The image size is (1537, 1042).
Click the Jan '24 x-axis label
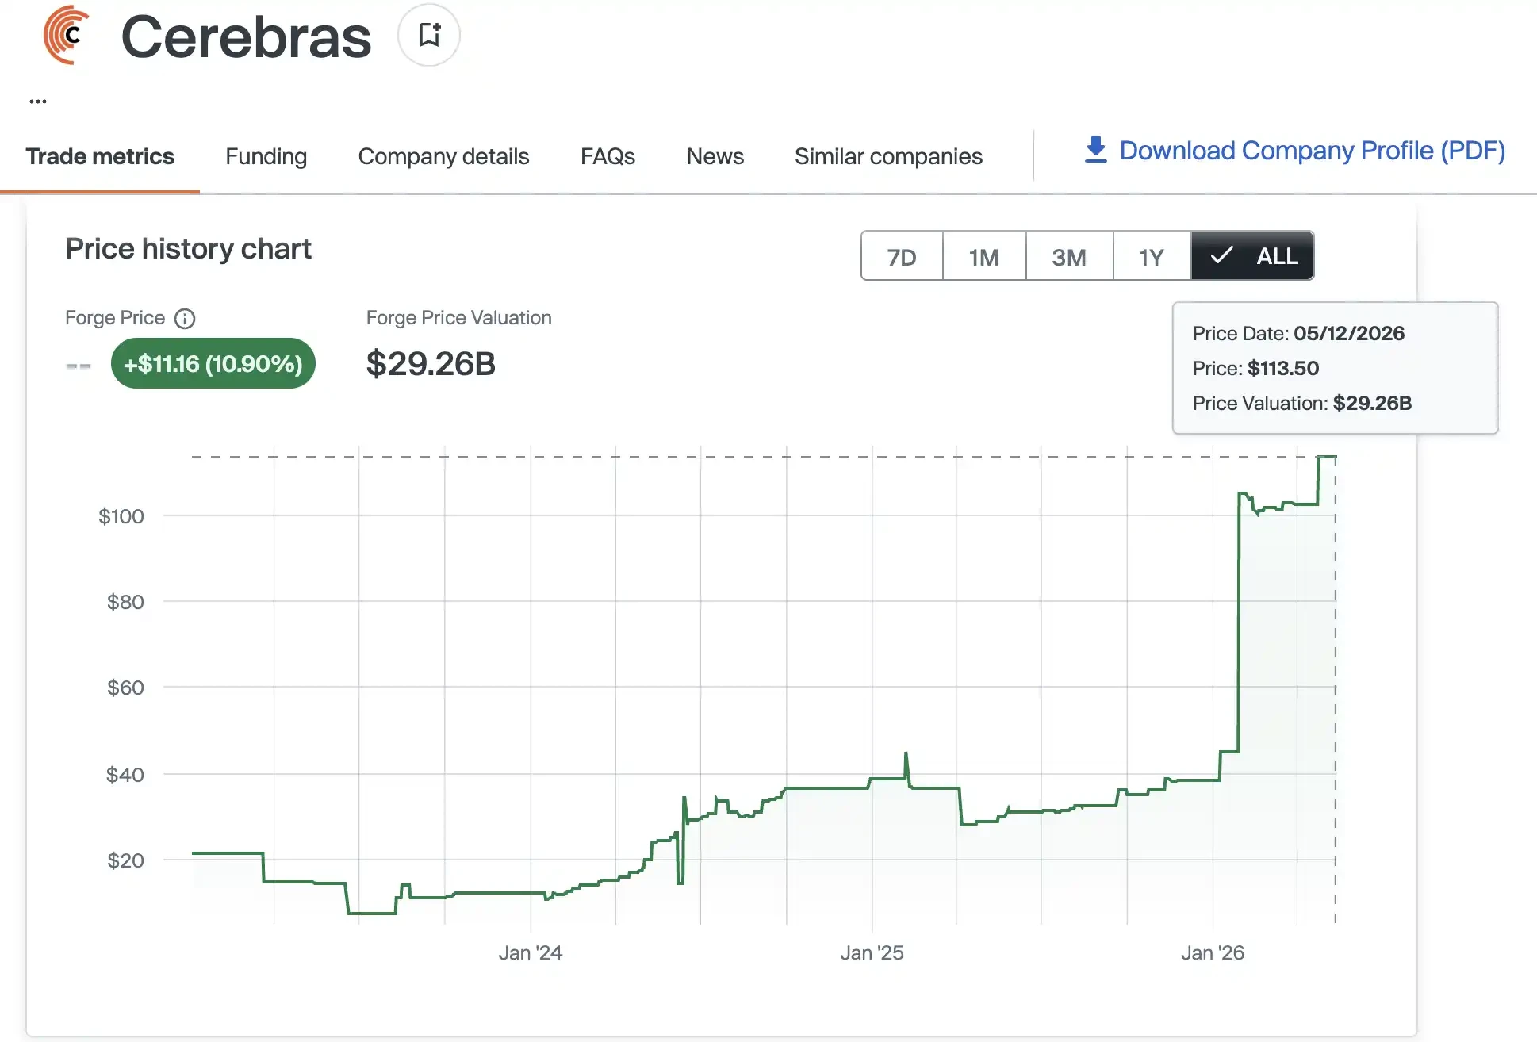coord(530,952)
